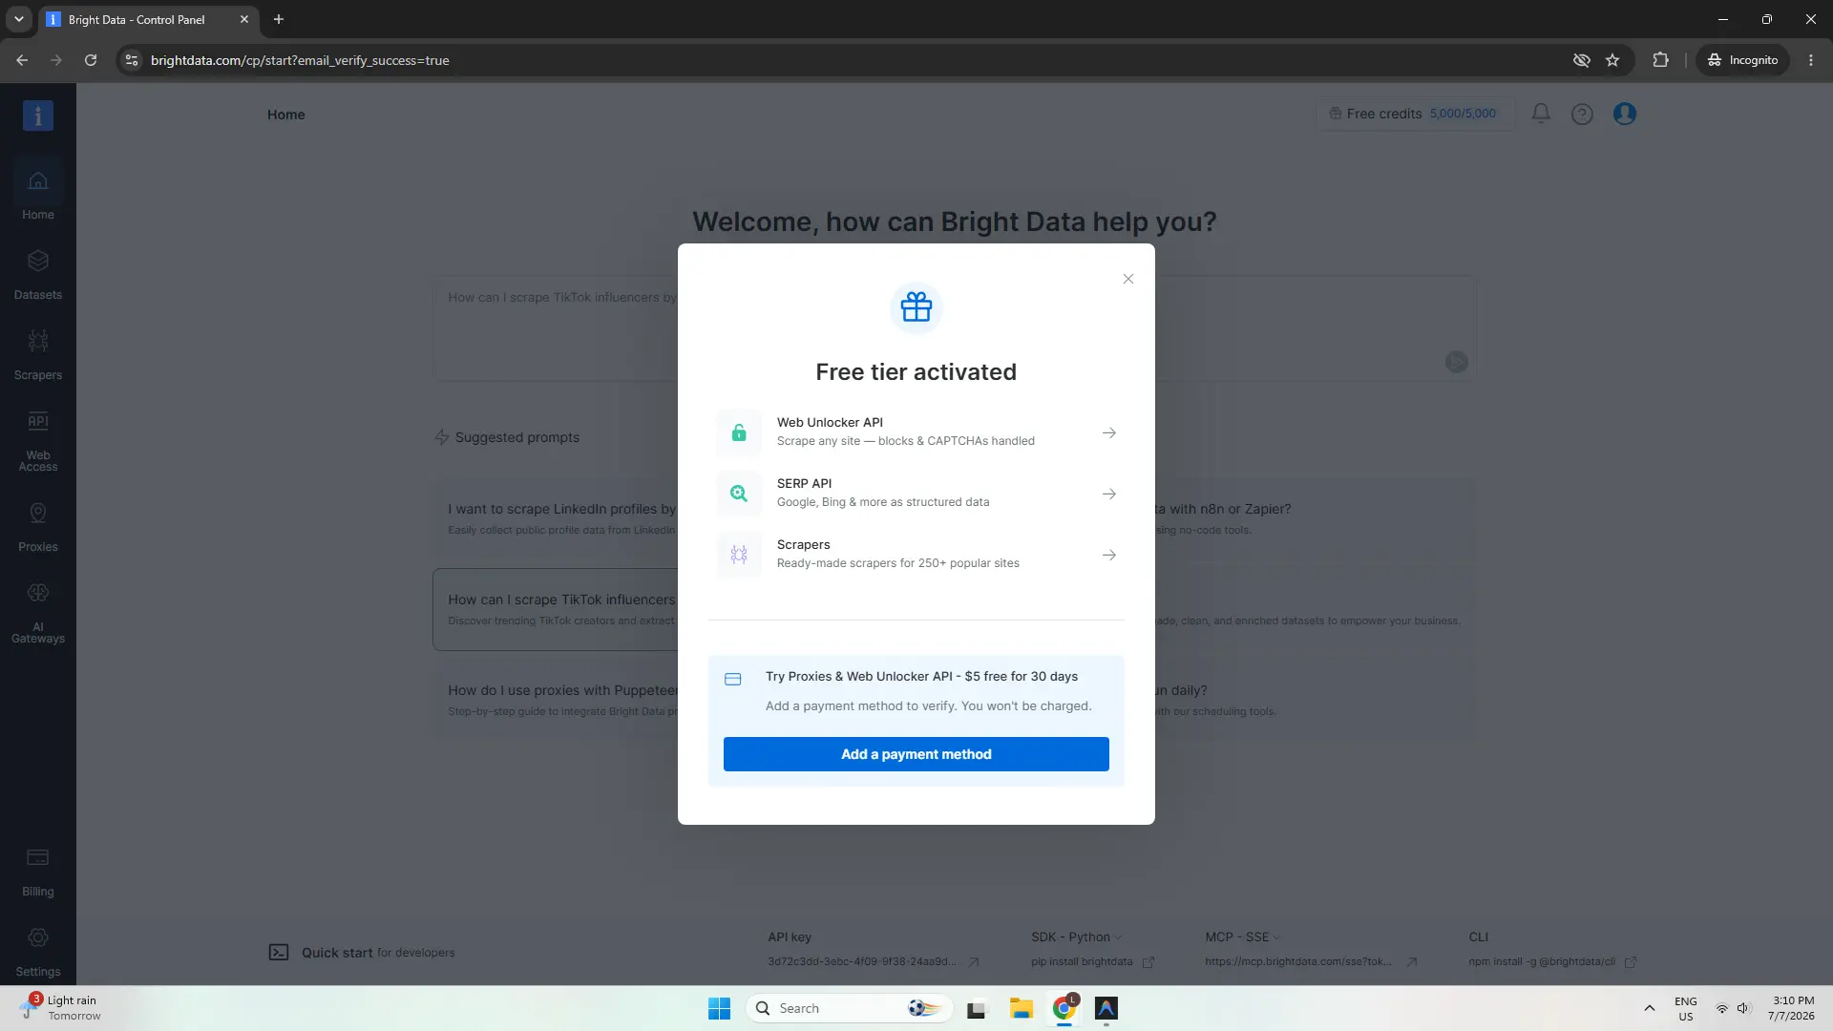
Task: Expand the MCP - SSE dropdown
Action: point(1242,936)
